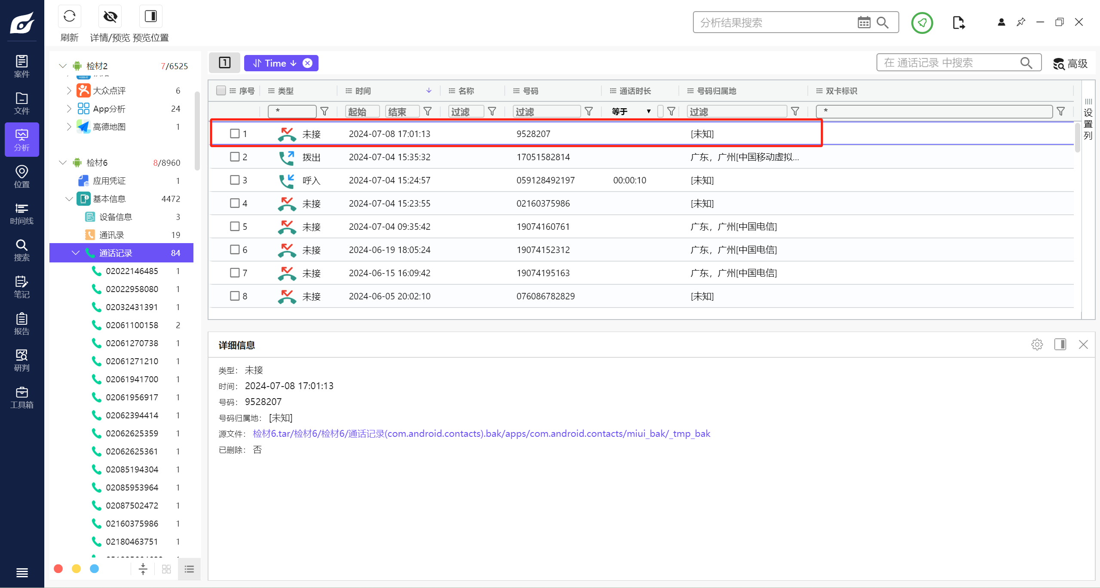
Task: Toggle the 详情/预览 eye icon
Action: (110, 17)
